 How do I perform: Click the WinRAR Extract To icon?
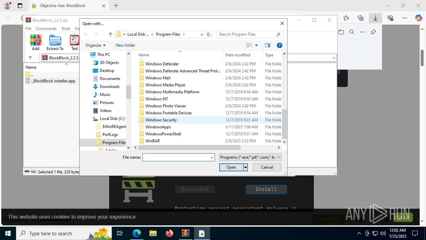[x=55, y=42]
